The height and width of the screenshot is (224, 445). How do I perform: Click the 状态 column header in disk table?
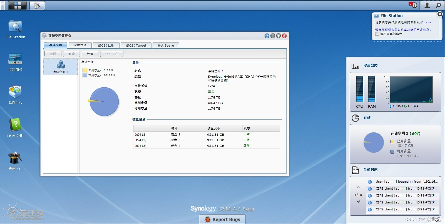pos(261,128)
